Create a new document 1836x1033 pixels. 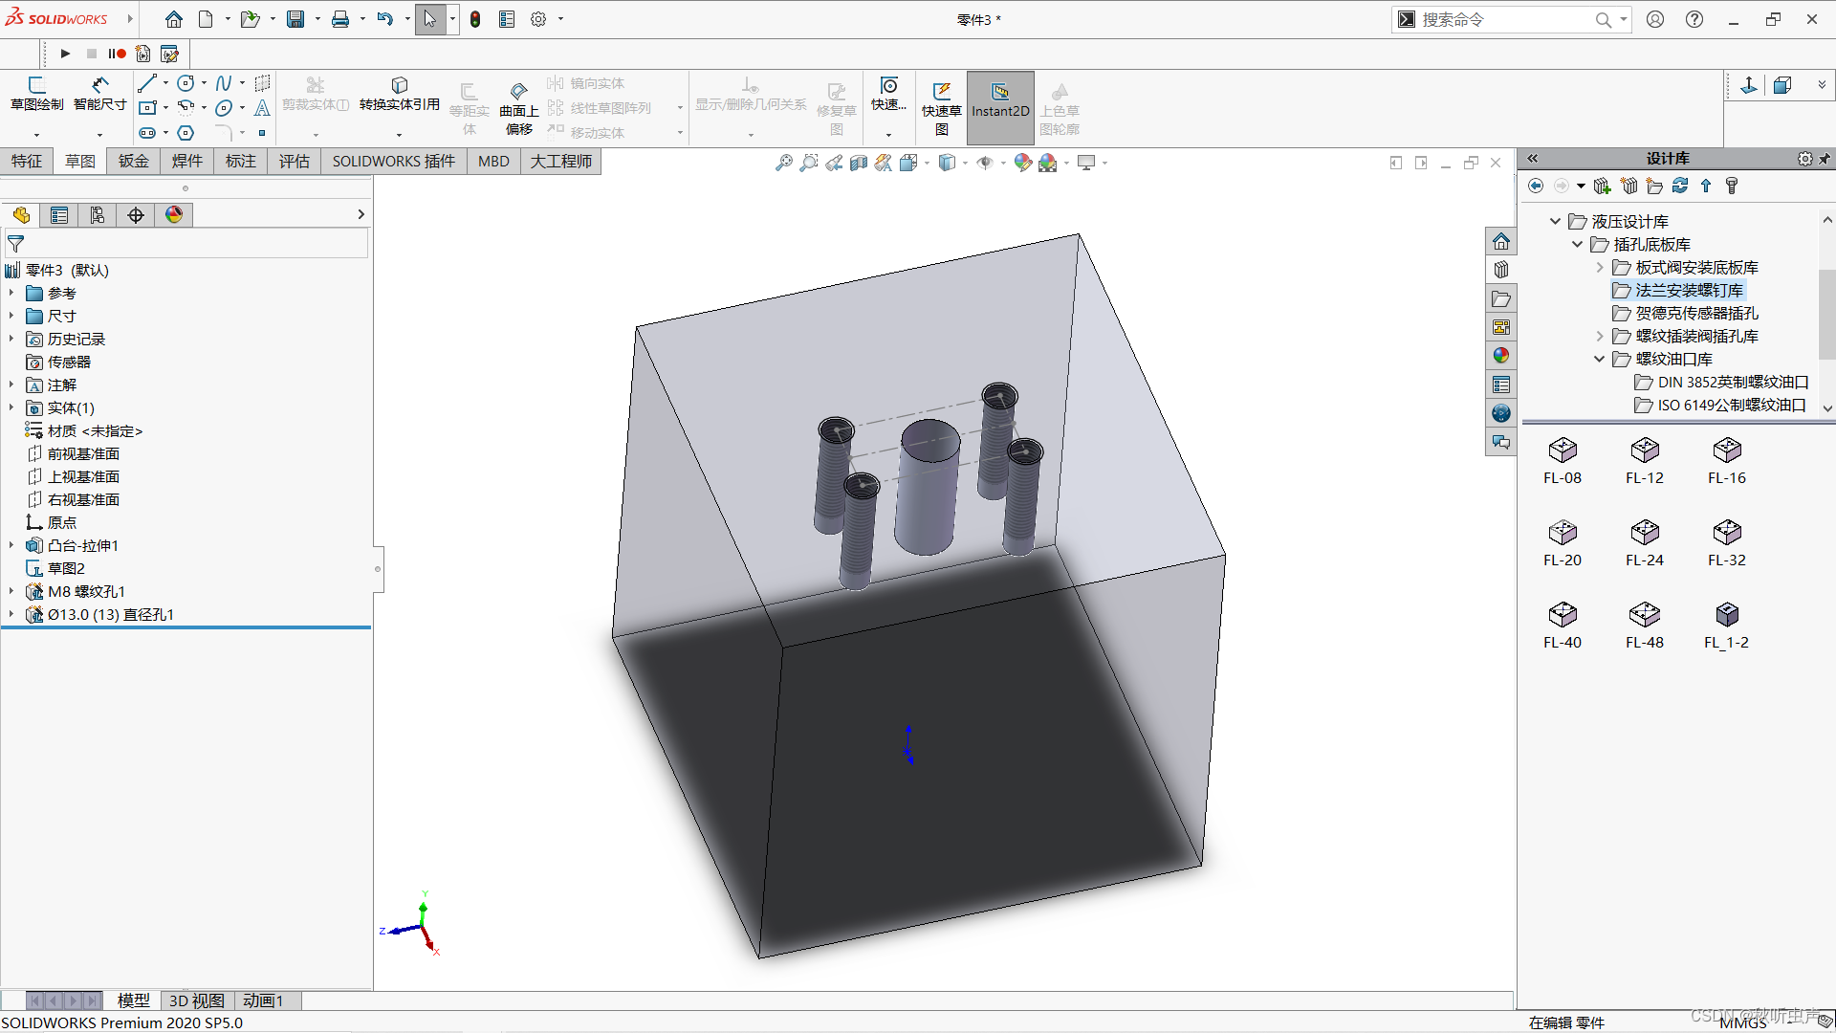[206, 19]
